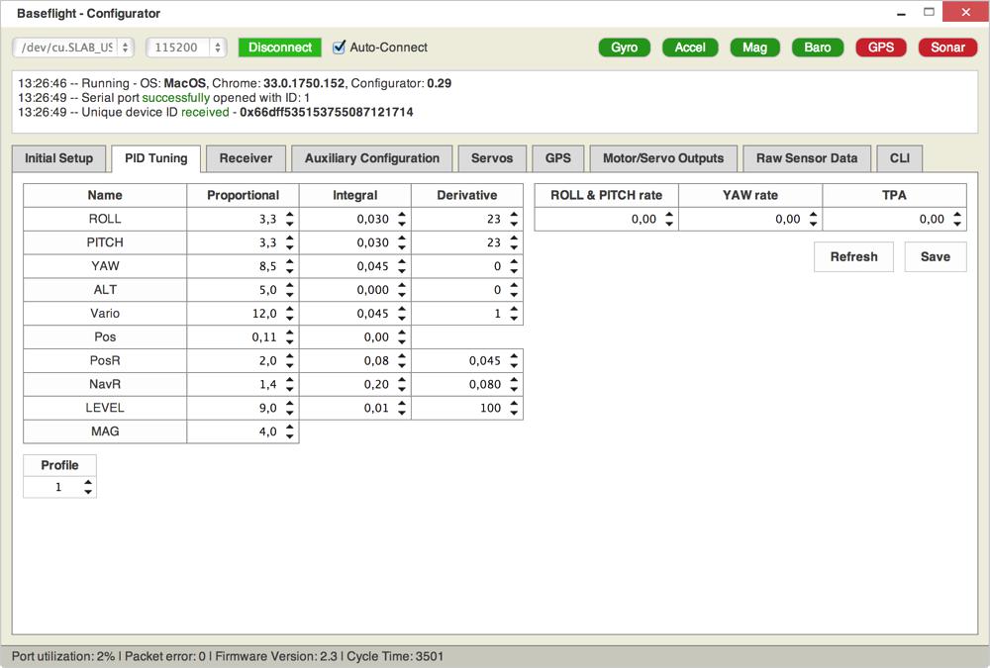This screenshot has height=668, width=990.
Task: View the Raw Sensor Data tab
Action: click(807, 158)
